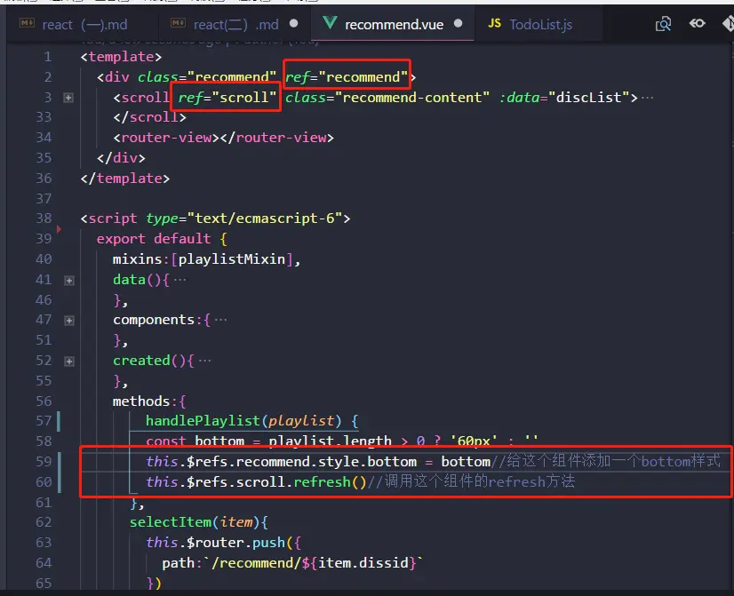
Task: Open the file search history icon
Action: tap(663, 24)
